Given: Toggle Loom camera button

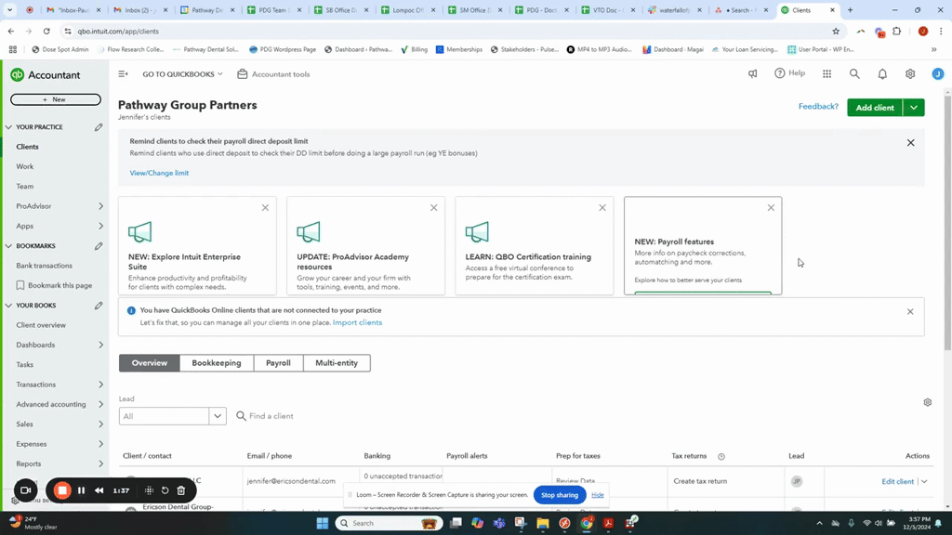Looking at the screenshot, I should coord(25,490).
